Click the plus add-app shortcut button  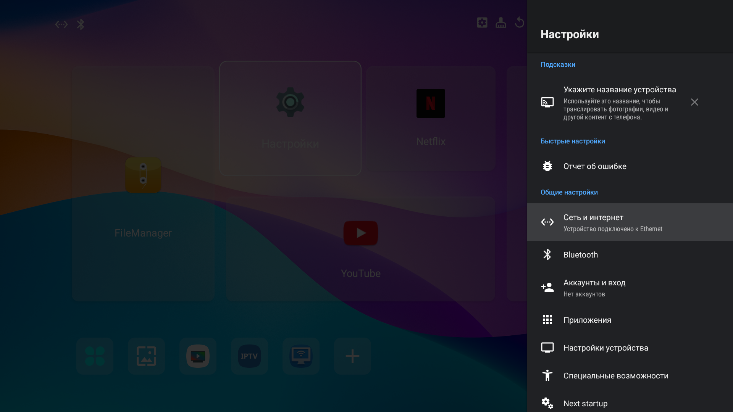pyautogui.click(x=352, y=356)
